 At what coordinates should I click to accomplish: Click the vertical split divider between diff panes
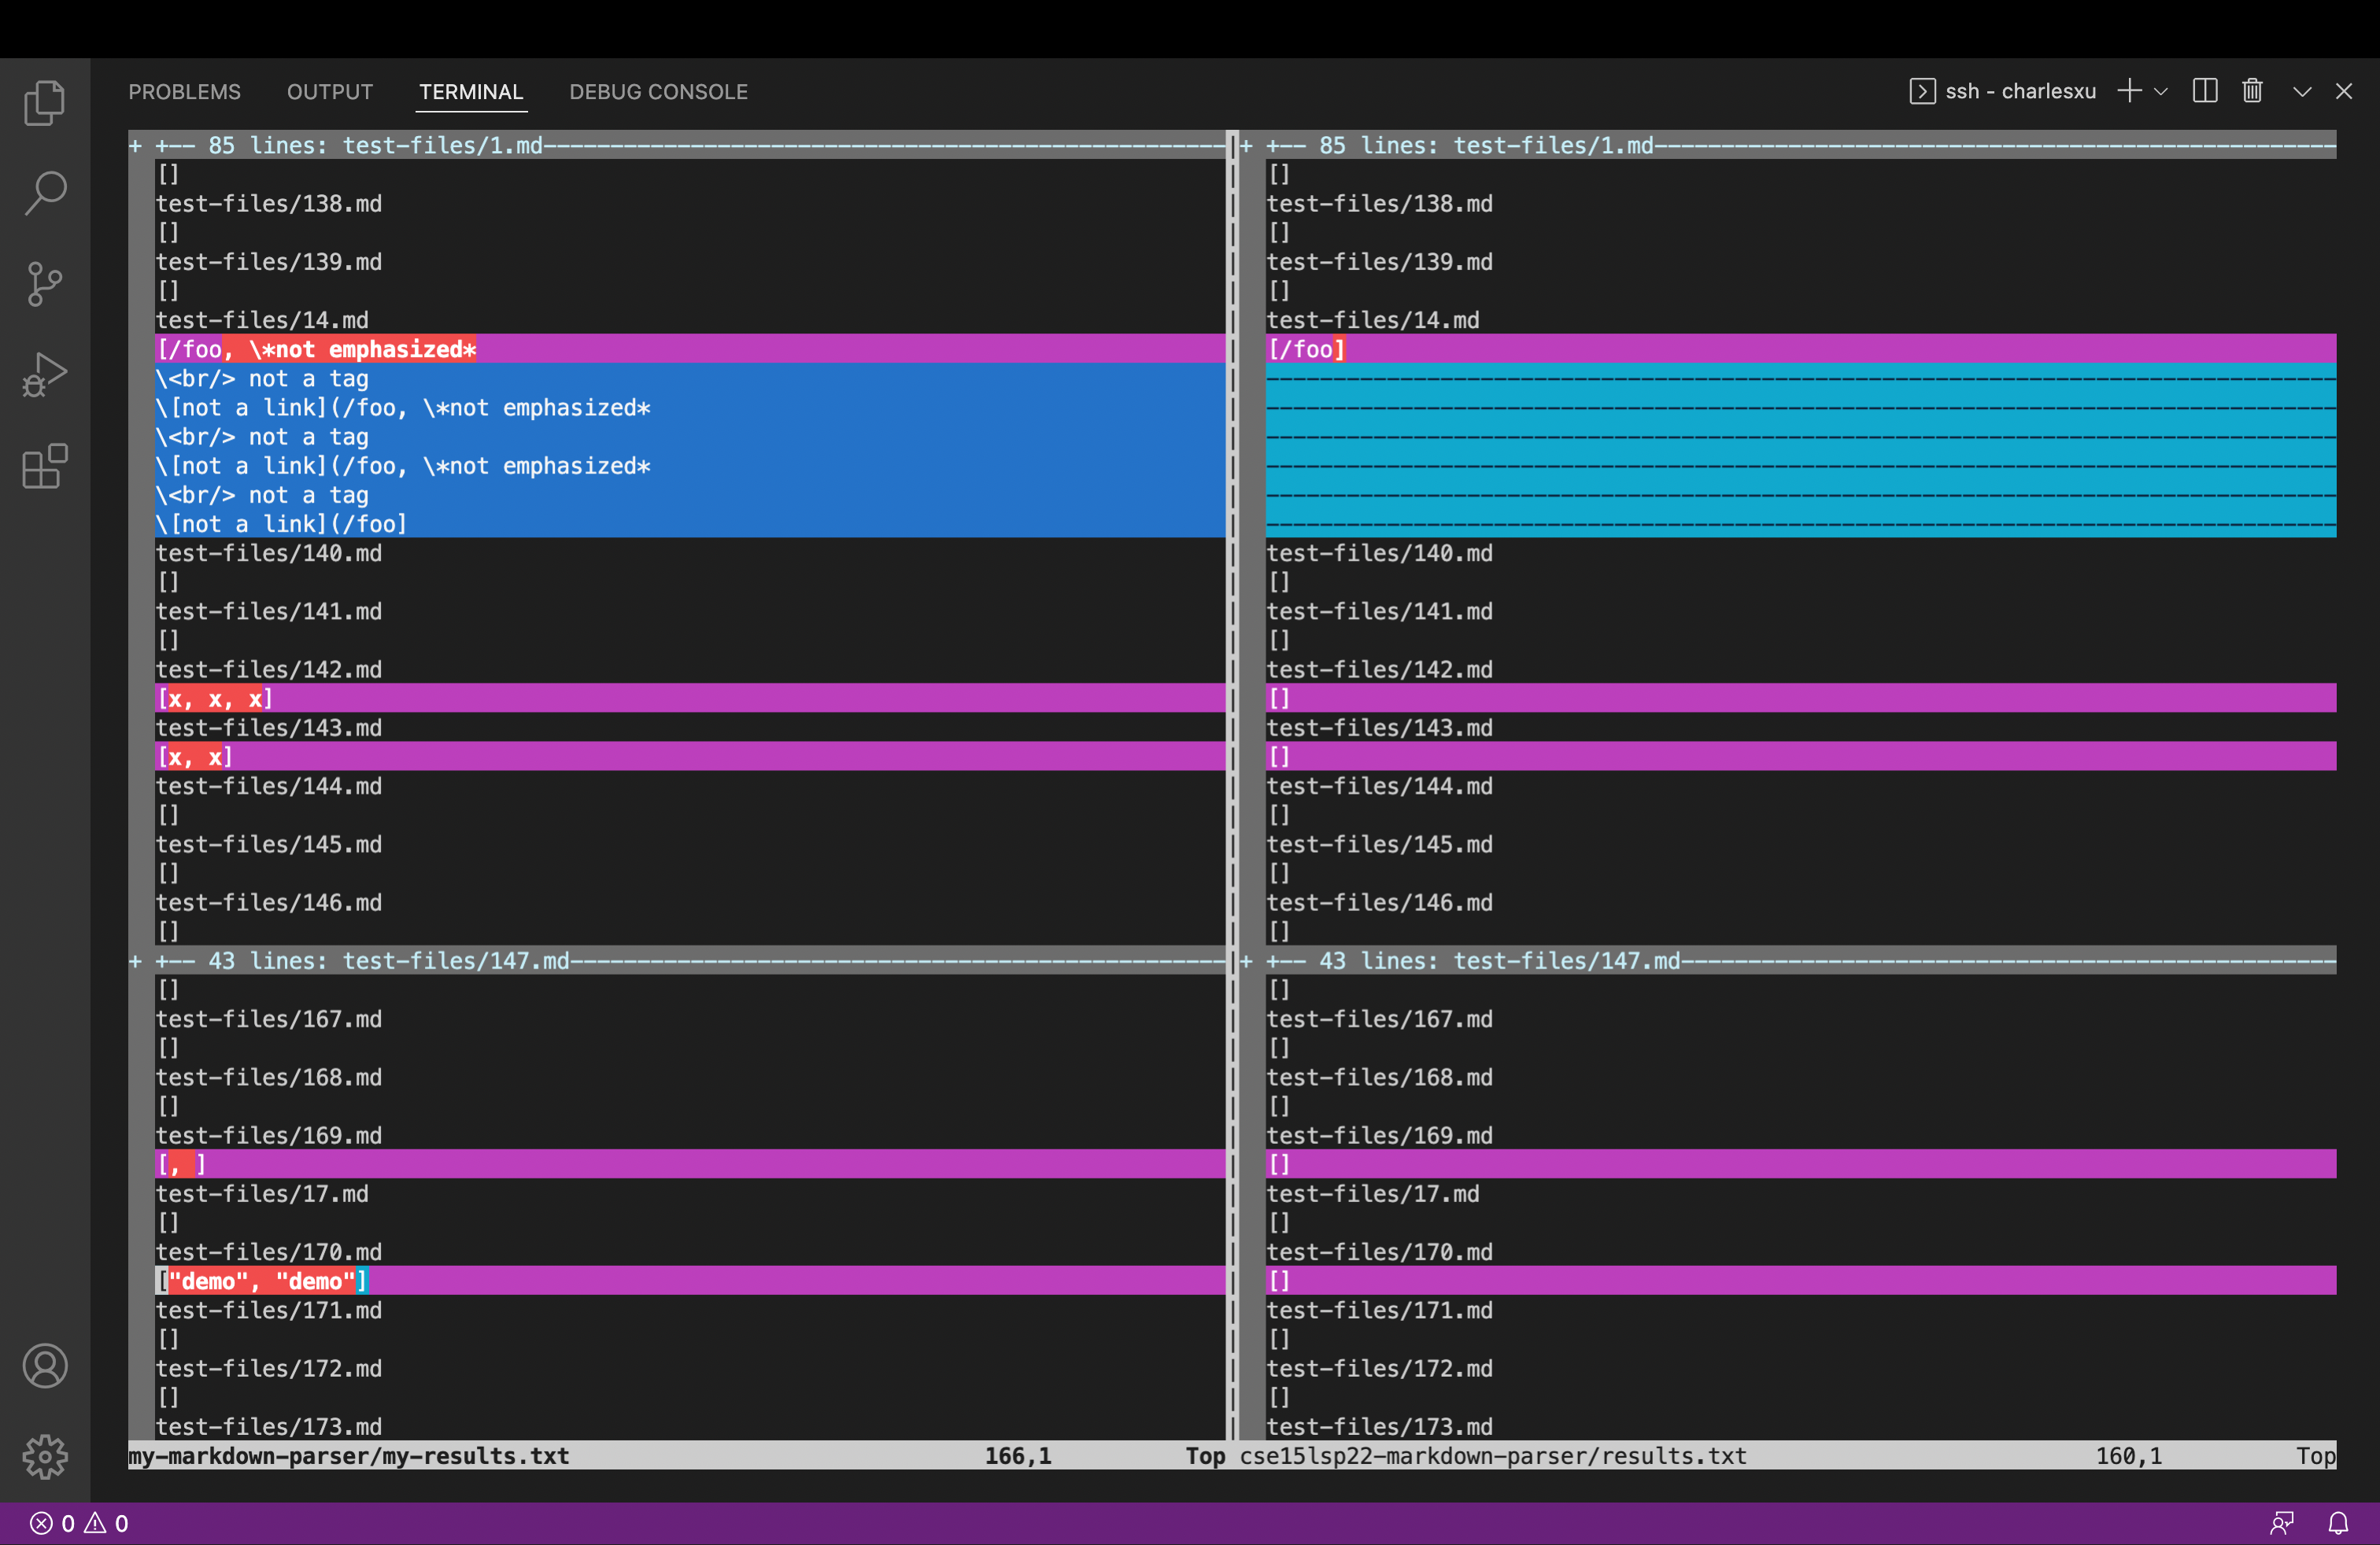pos(1233,786)
